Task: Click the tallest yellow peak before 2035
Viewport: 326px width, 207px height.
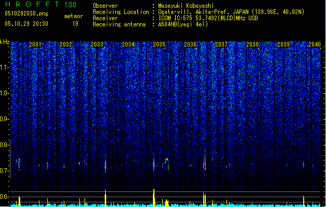Action: pos(154,198)
